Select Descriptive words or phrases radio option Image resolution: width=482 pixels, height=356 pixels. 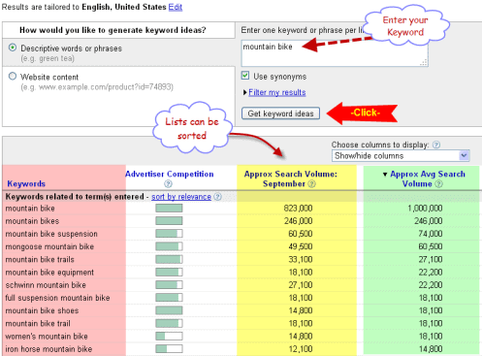point(13,48)
